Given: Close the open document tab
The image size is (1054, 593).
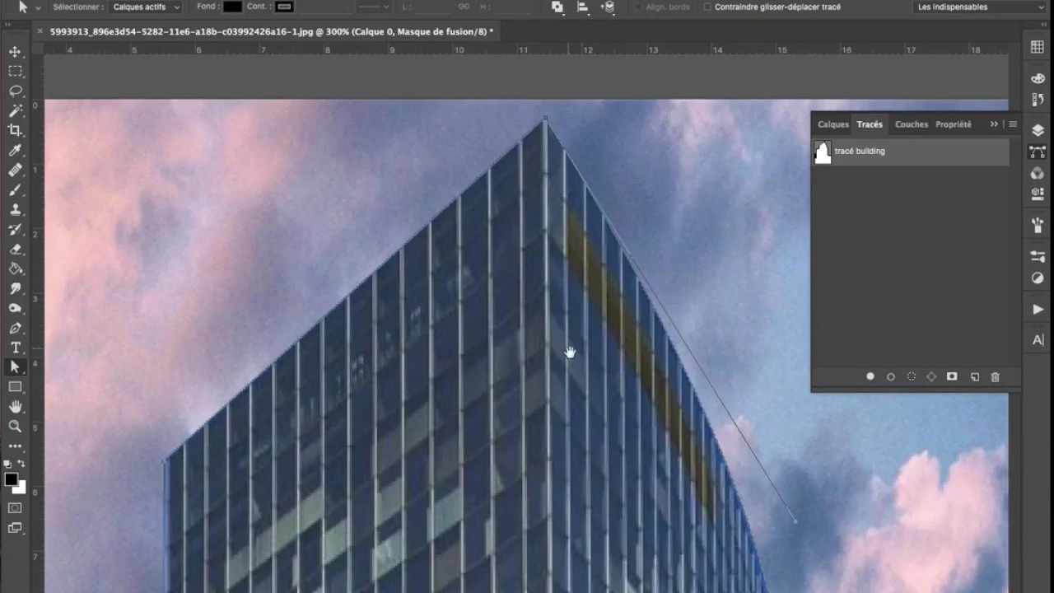Looking at the screenshot, I should 40,31.
